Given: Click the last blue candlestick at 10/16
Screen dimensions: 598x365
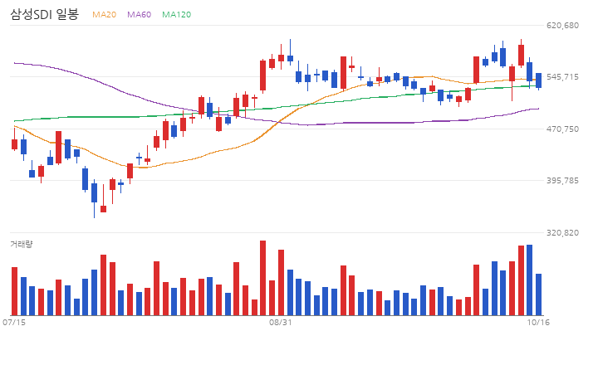Looking at the screenshot, I should (x=538, y=80).
